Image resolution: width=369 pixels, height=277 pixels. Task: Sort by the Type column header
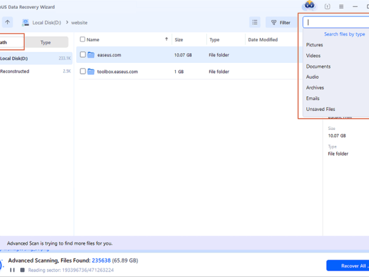[215, 39]
